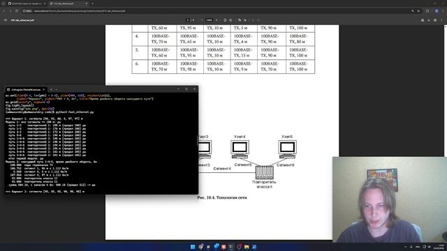The image size is (447, 251).
Task: Click the "Сегмент4" label in the diagram
Action: tap(222, 169)
